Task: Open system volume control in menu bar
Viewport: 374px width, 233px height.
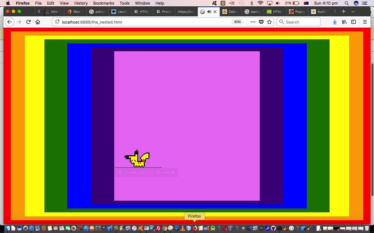Action: point(277,3)
